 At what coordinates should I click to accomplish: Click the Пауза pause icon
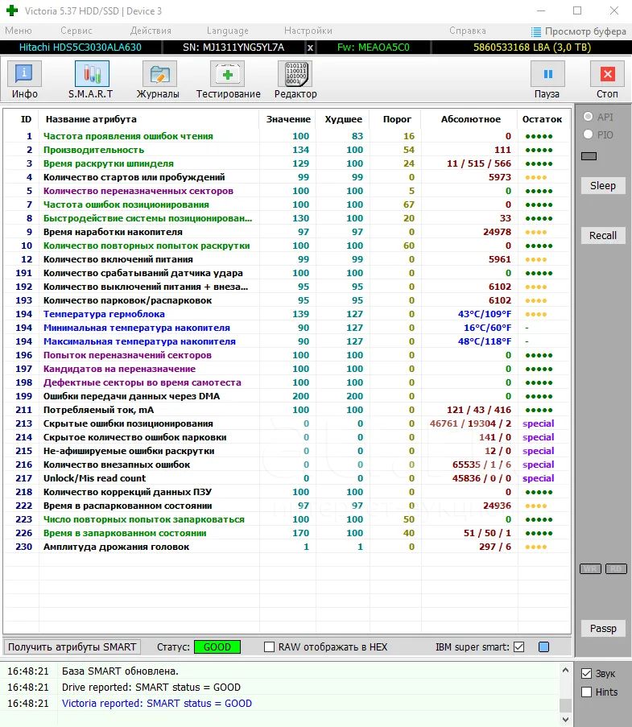[547, 74]
